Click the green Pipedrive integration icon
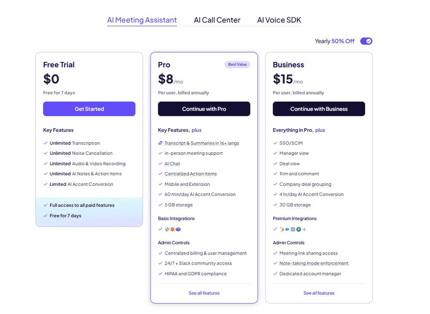Image resolution: width=430 pixels, height=314 pixels. 298,229
